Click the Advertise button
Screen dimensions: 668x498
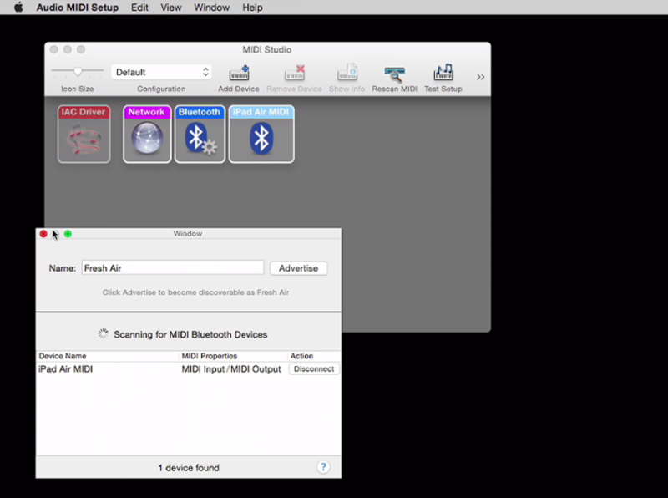pos(299,268)
